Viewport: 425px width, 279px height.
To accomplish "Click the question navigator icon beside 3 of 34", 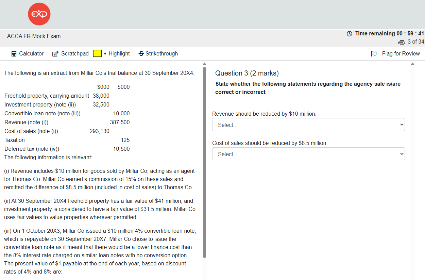I will click(402, 42).
